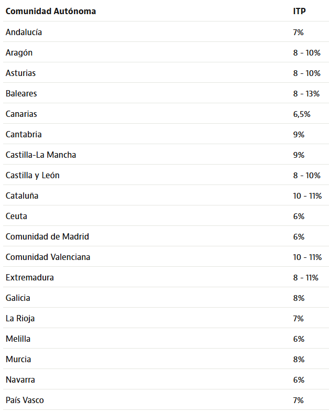The width and height of the screenshot is (329, 412).
Task: Click the Galicia region cell
Action: pyautogui.click(x=18, y=298)
